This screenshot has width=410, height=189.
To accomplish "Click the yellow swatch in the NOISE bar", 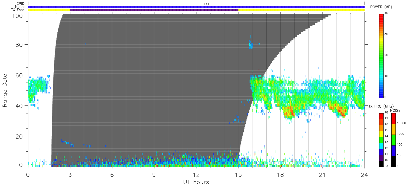I will (393, 129).
